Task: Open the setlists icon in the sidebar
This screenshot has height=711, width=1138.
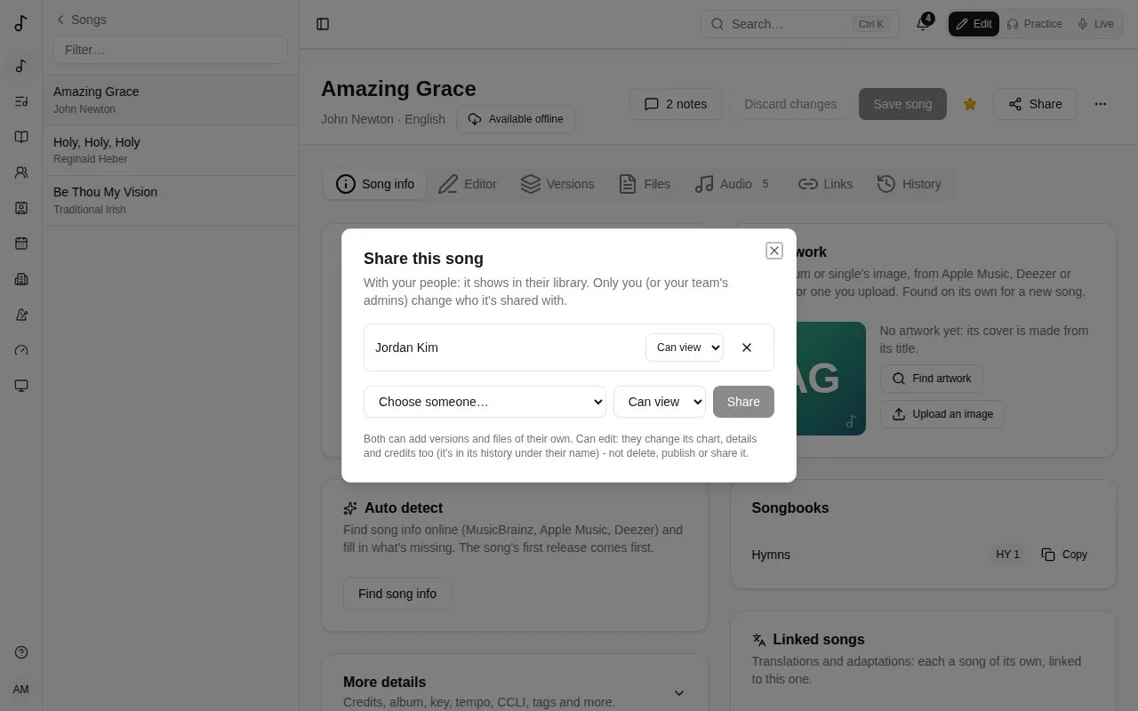Action: (x=21, y=101)
